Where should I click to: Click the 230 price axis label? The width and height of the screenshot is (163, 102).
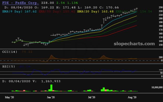[161, 7]
